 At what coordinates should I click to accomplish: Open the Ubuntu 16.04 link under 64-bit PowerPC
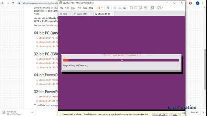tap(48, 80)
